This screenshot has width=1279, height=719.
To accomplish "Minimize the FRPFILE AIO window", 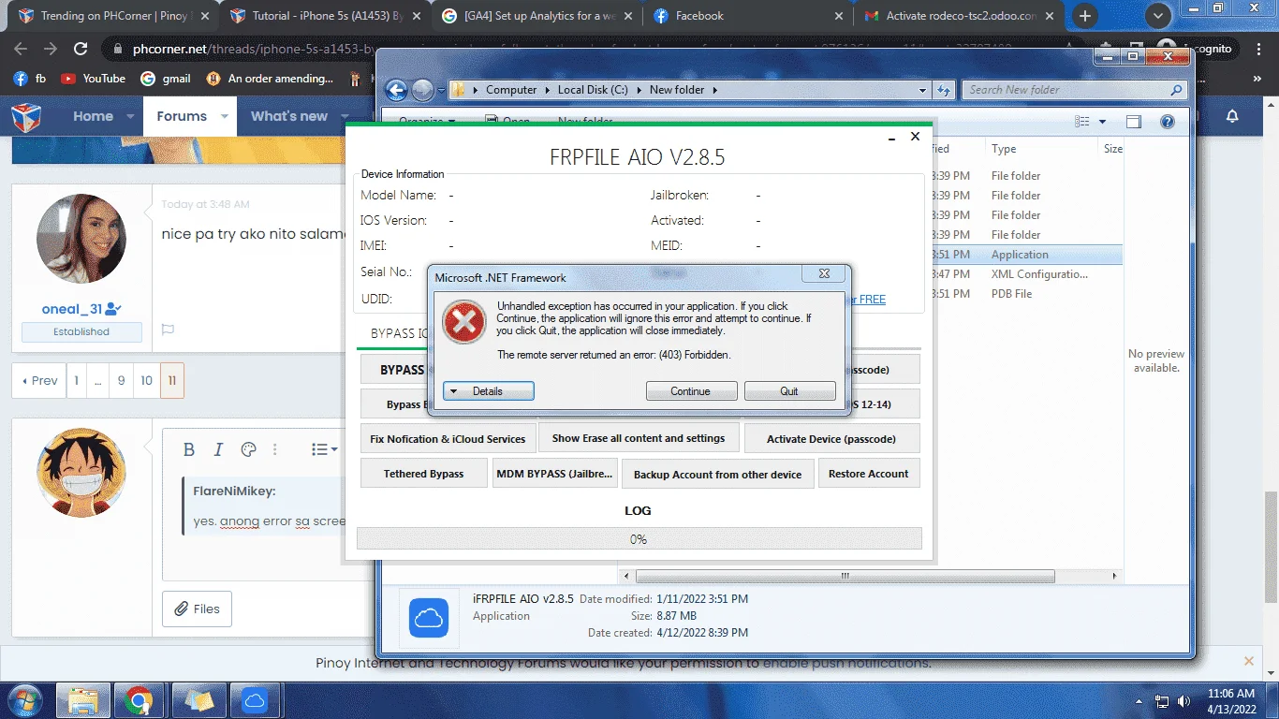I will click(891, 138).
